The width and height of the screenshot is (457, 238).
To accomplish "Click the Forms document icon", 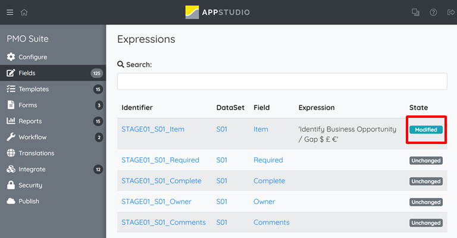I will (x=11, y=105).
